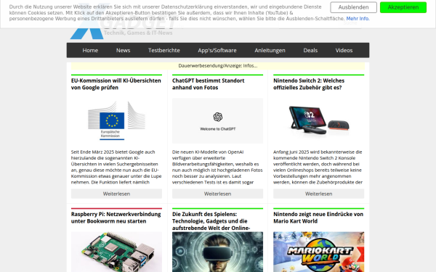Open headline Nintendo Switch 2 offizielles Zubehör

309,84
